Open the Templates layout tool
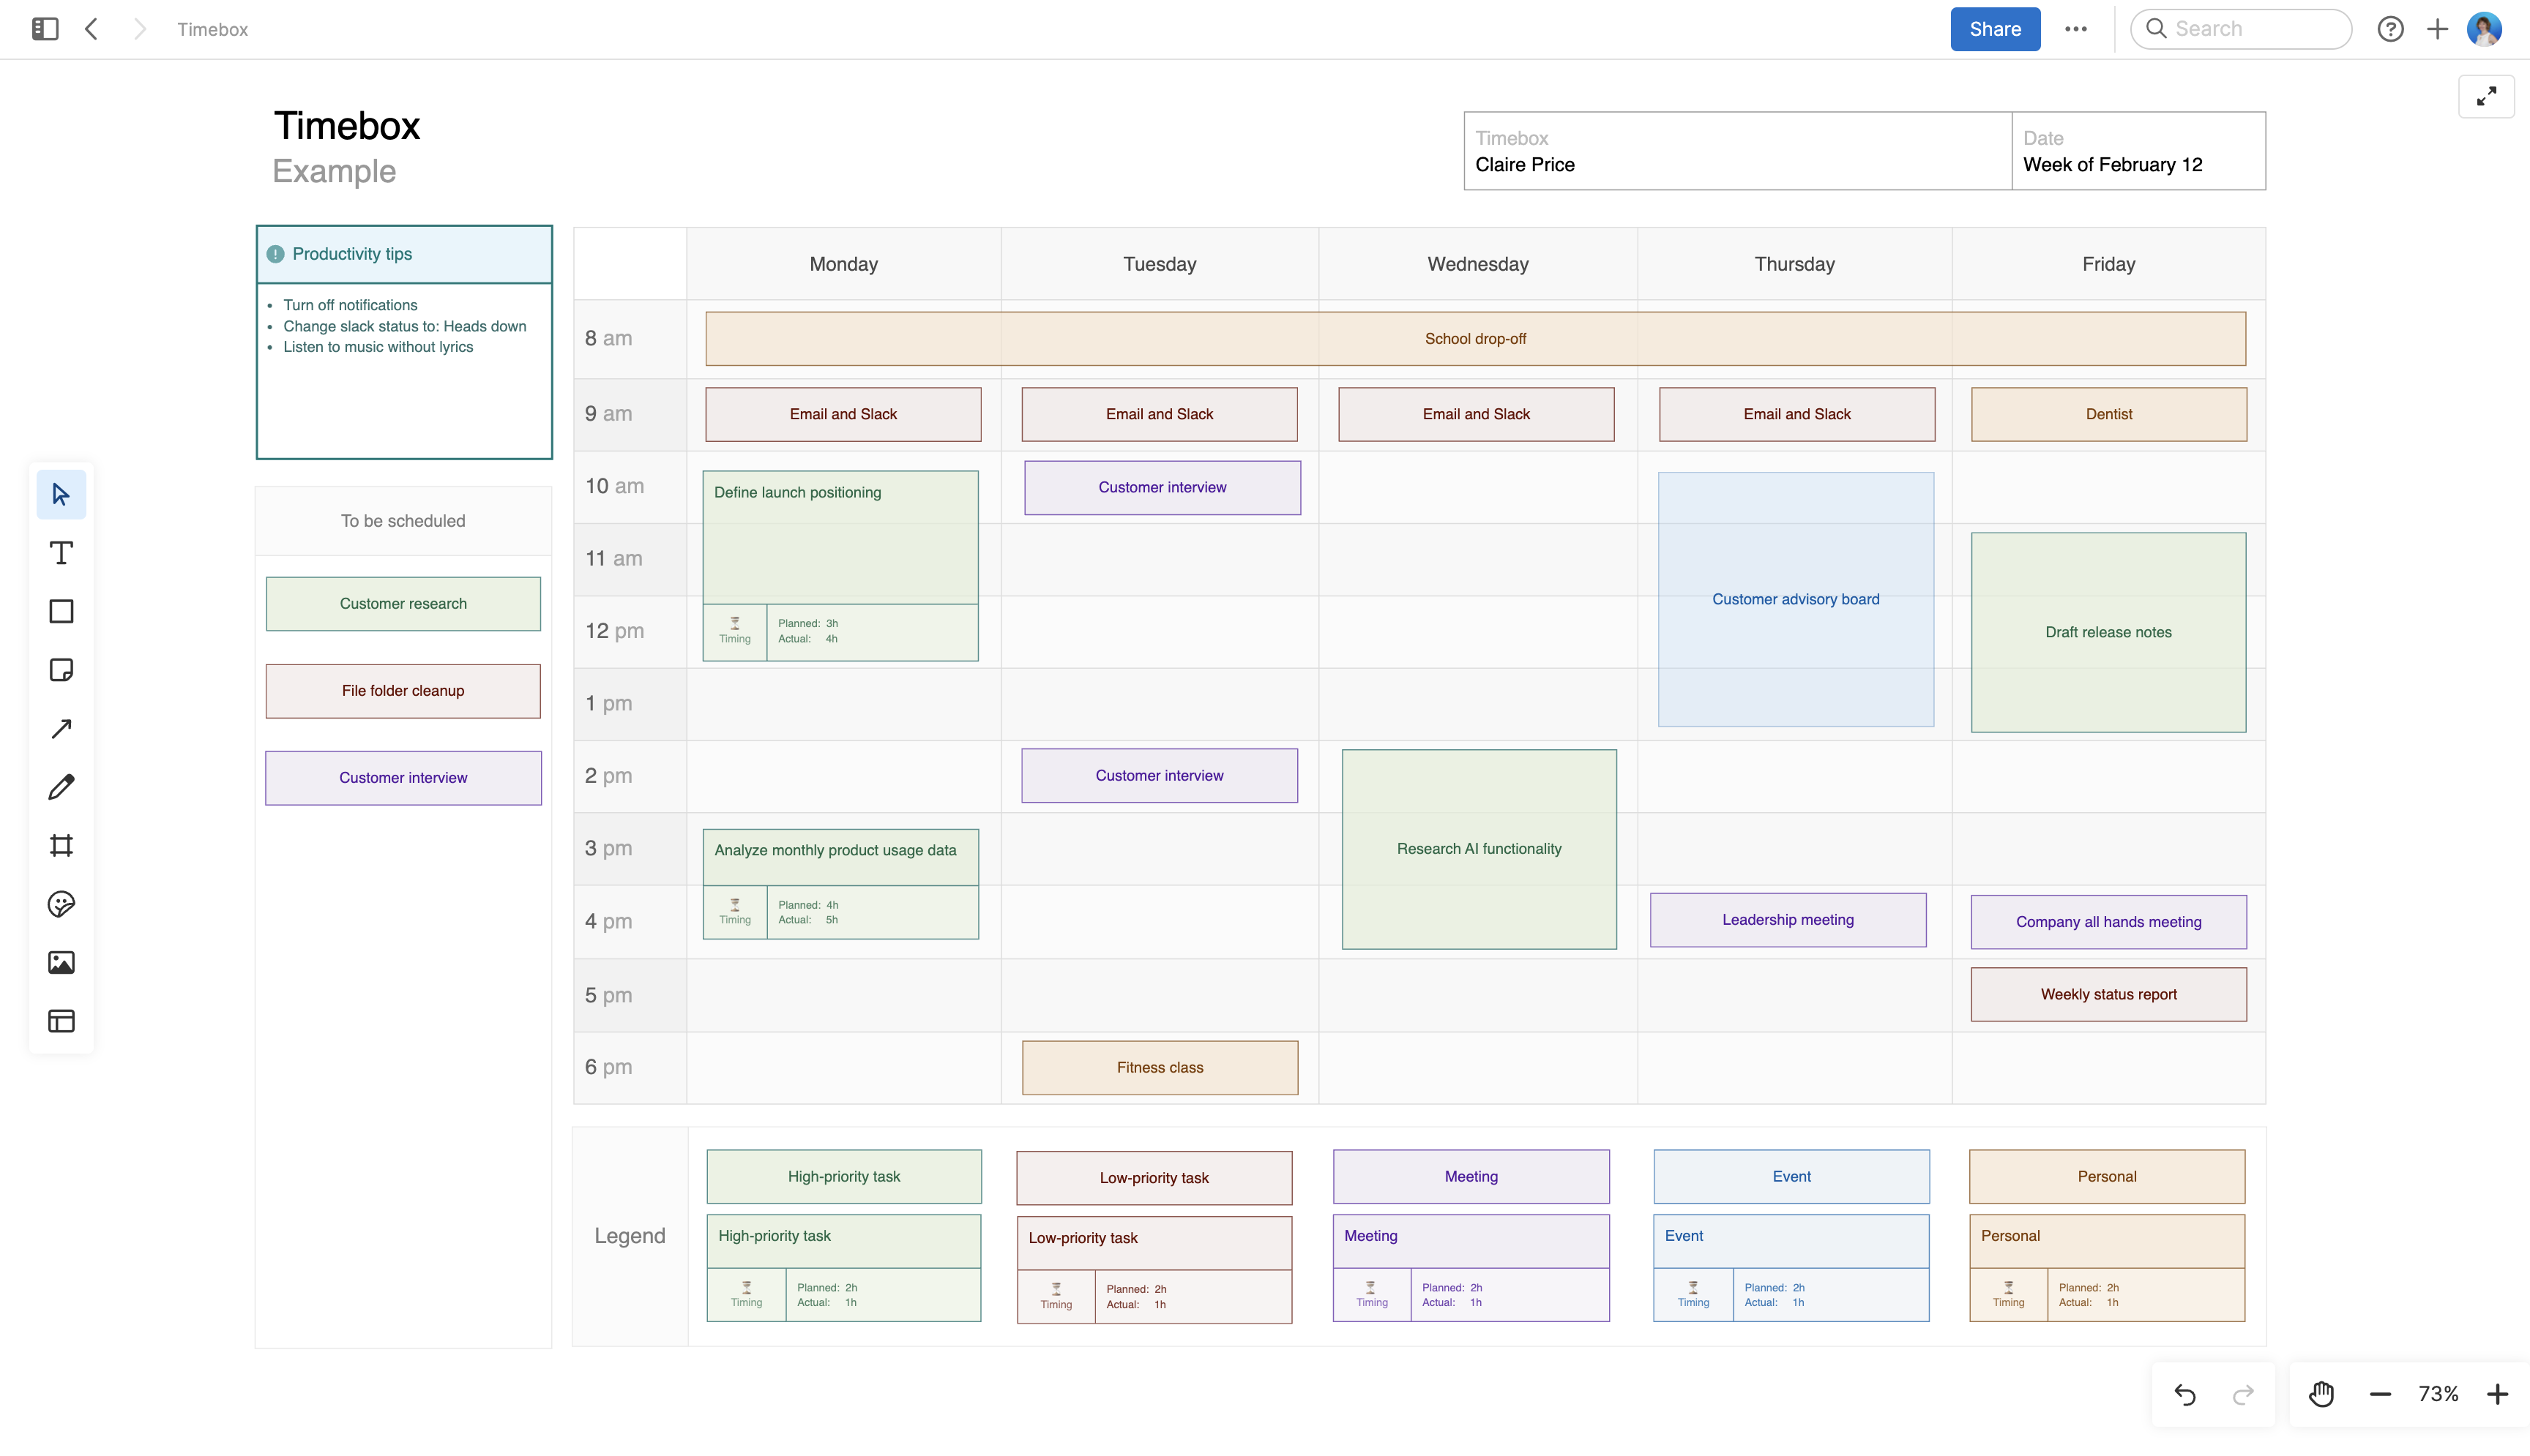The width and height of the screenshot is (2530, 1456). [61, 1021]
